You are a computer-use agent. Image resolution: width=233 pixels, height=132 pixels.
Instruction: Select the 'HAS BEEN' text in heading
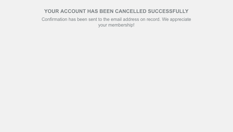pyautogui.click(x=100, y=11)
